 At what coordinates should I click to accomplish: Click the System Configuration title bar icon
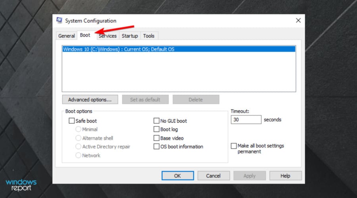pos(59,21)
